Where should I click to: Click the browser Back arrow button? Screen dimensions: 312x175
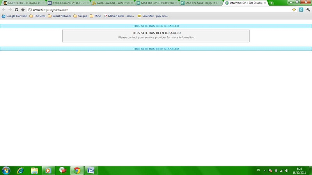coord(4,10)
